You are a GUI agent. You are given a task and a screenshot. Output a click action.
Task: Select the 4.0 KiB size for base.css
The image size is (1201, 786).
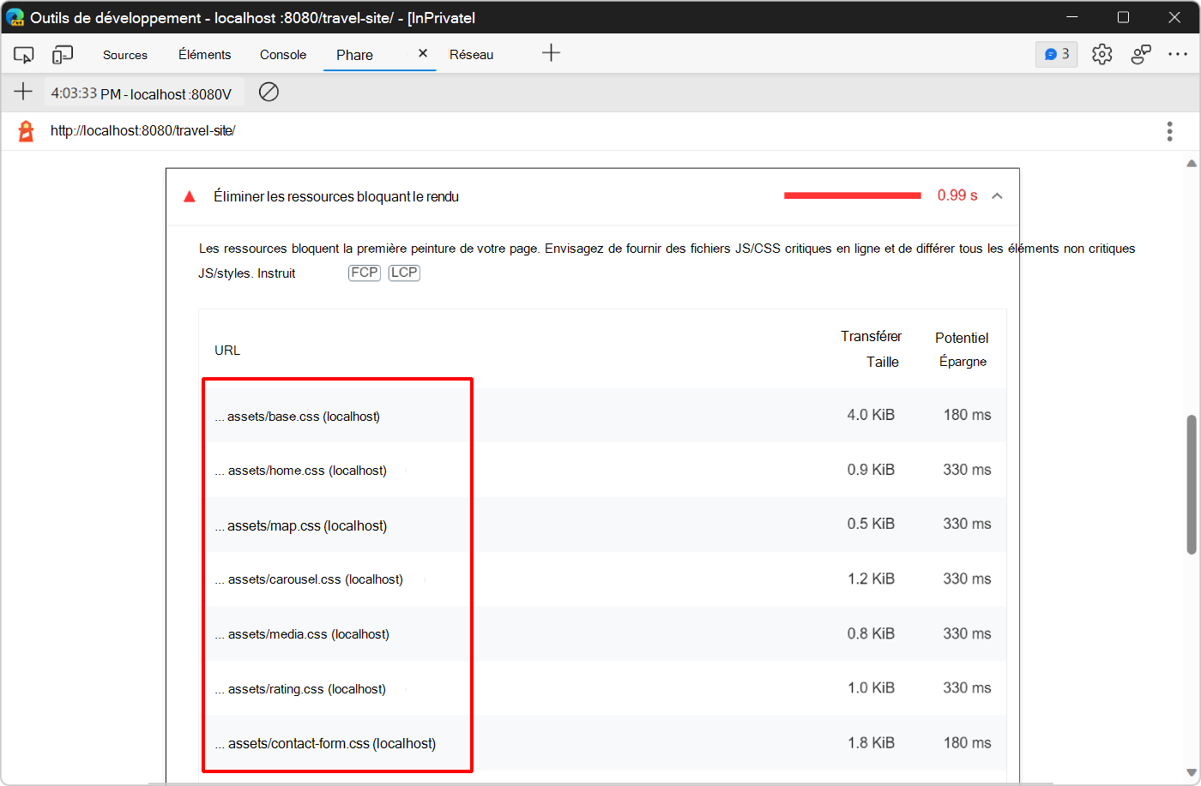click(871, 415)
